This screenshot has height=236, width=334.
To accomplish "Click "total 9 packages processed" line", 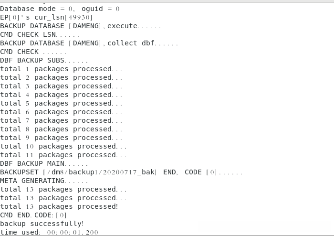I will click(61, 138).
